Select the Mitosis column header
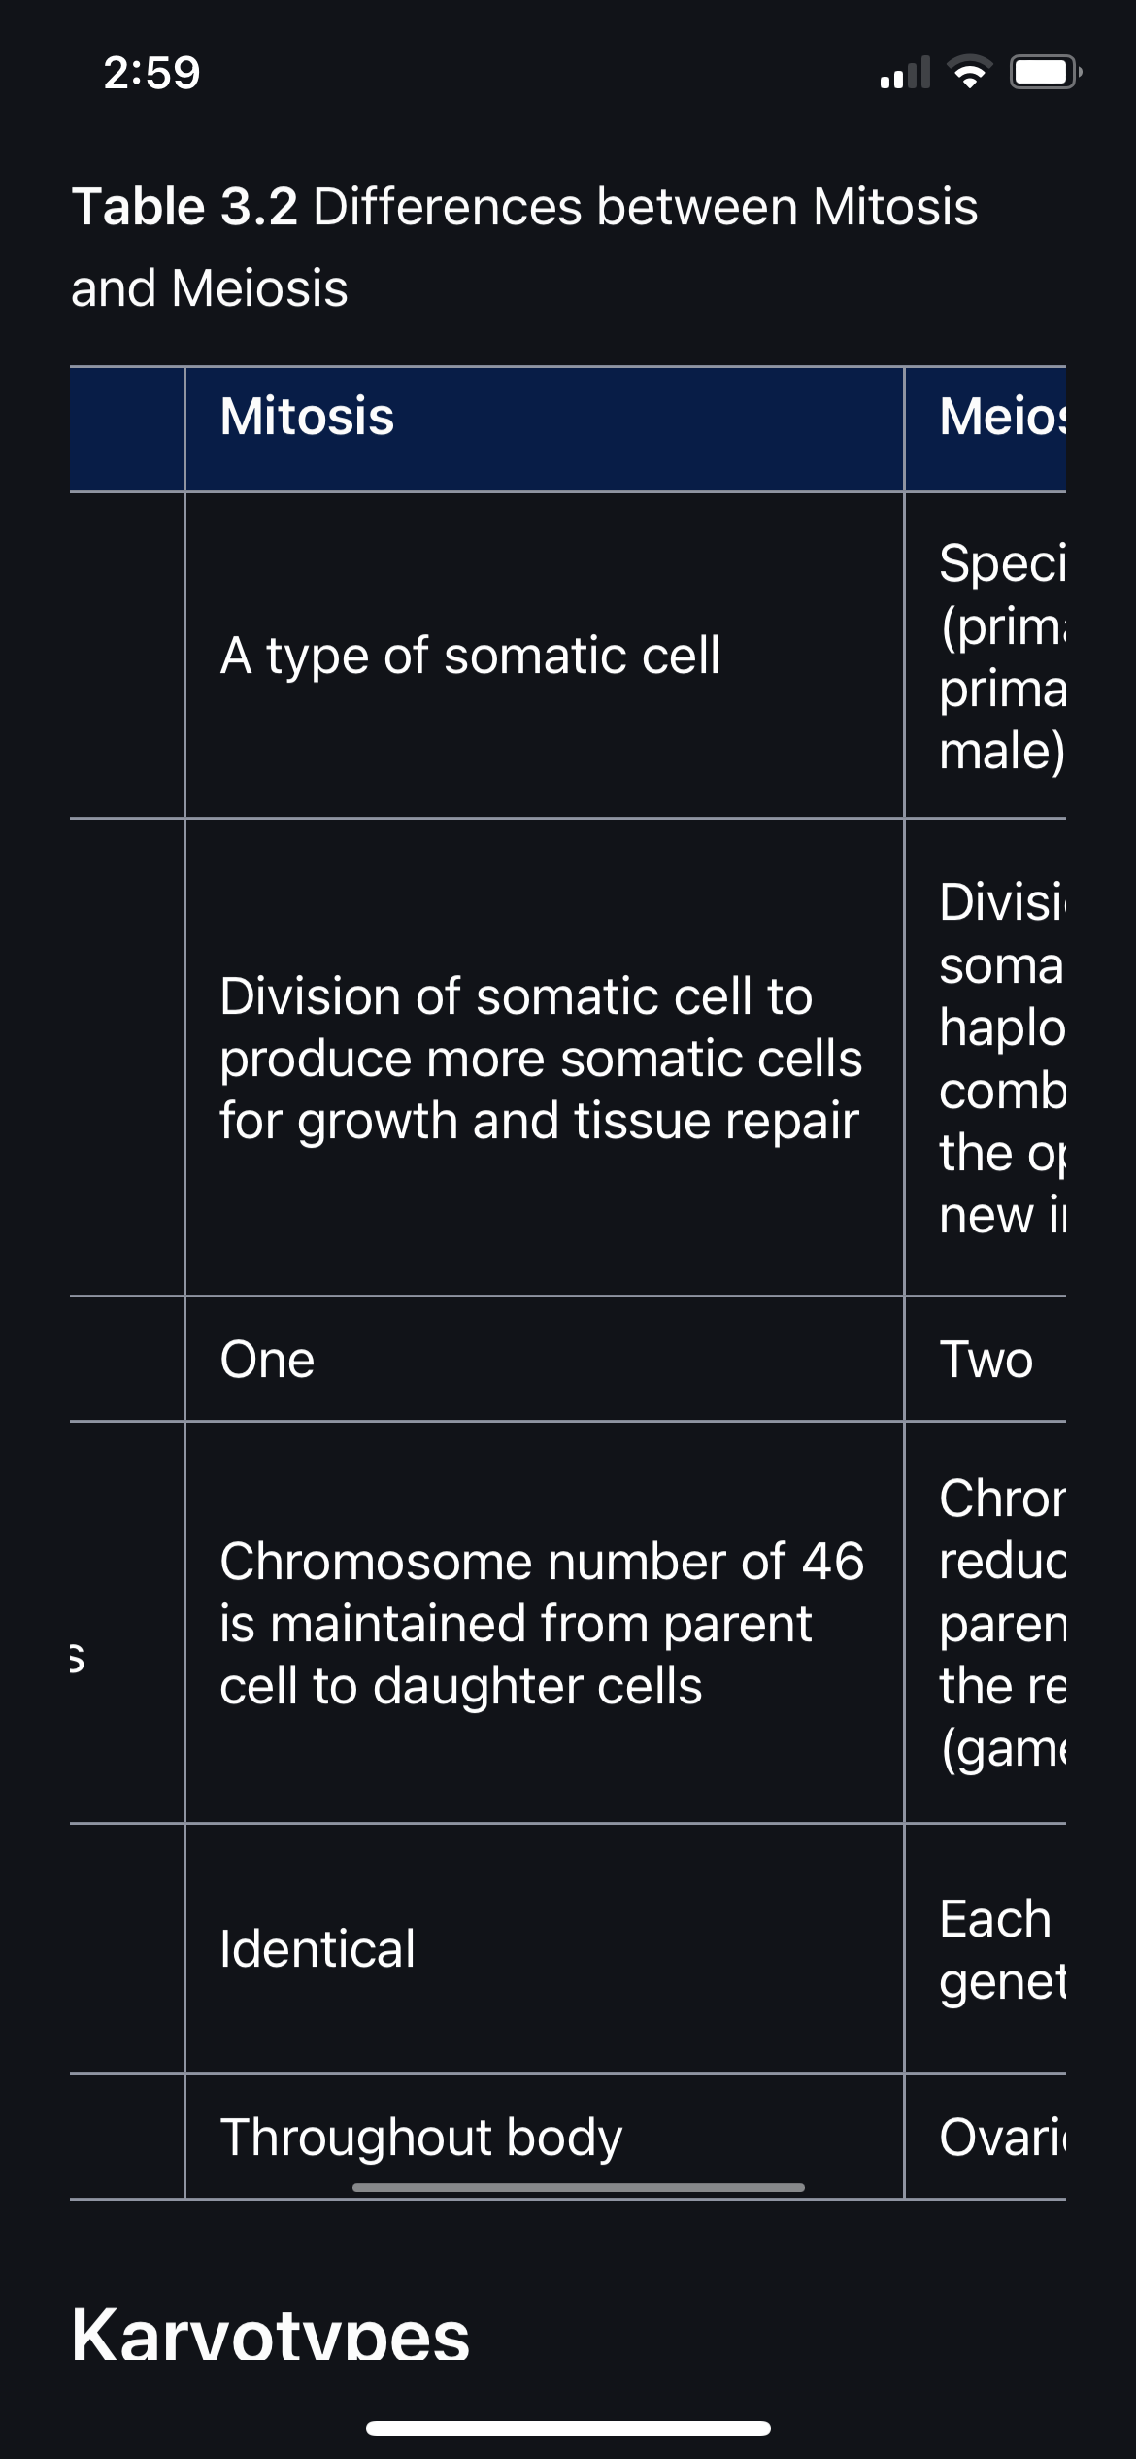Viewport: 1136px width, 2459px height. click(x=545, y=429)
